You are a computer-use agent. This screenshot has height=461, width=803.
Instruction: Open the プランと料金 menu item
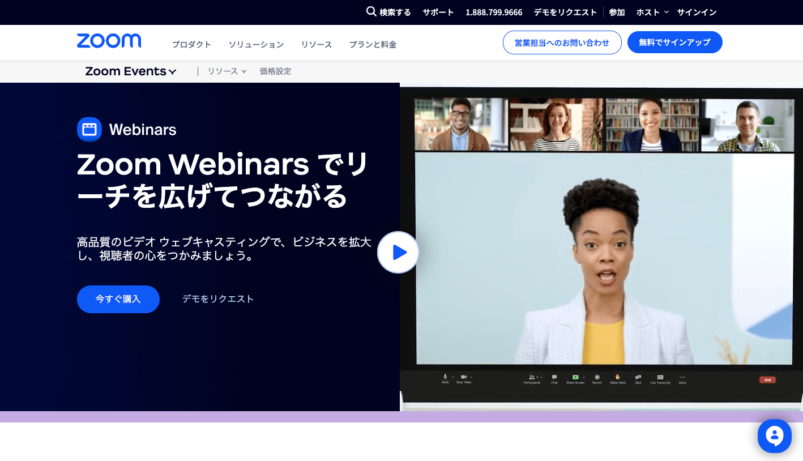(373, 45)
